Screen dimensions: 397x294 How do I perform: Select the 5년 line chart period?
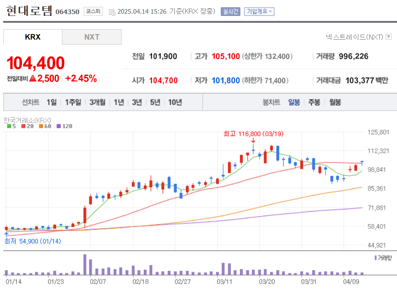[x=155, y=102]
